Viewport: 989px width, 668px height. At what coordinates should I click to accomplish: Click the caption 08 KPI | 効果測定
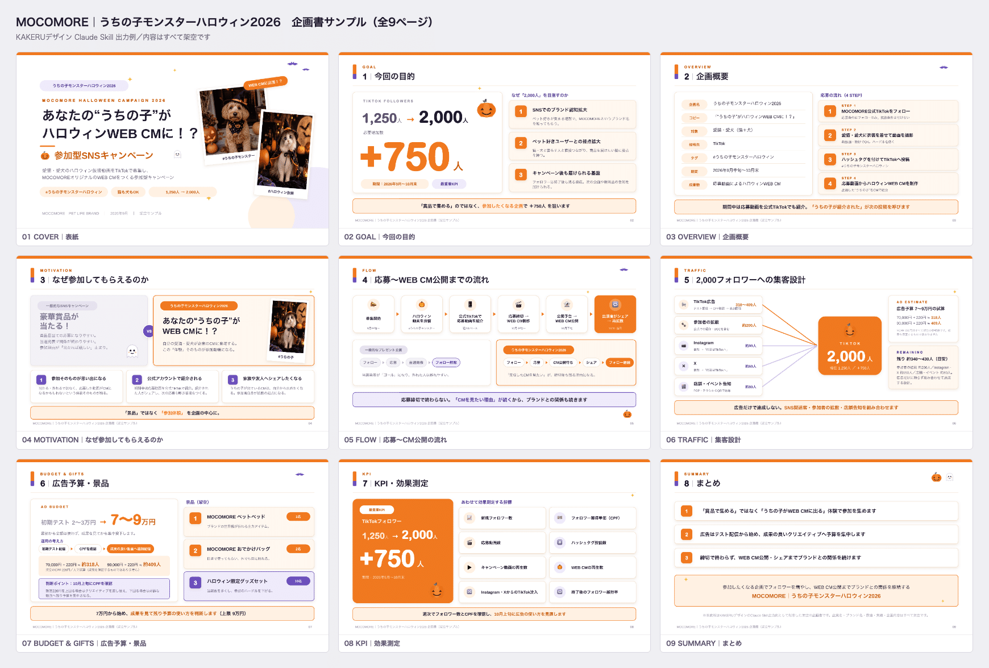tap(372, 644)
